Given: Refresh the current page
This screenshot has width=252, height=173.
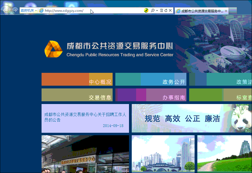Looking at the screenshot, I should 166,10.
